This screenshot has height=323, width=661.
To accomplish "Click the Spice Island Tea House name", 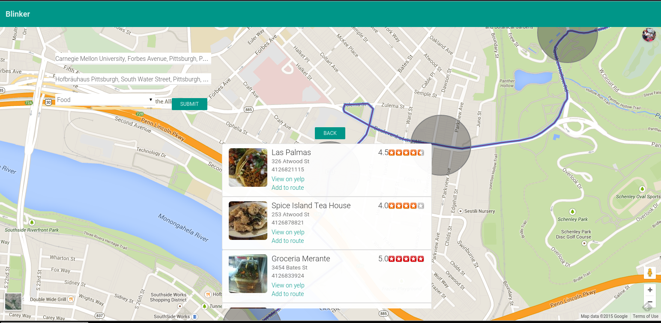I will [311, 206].
